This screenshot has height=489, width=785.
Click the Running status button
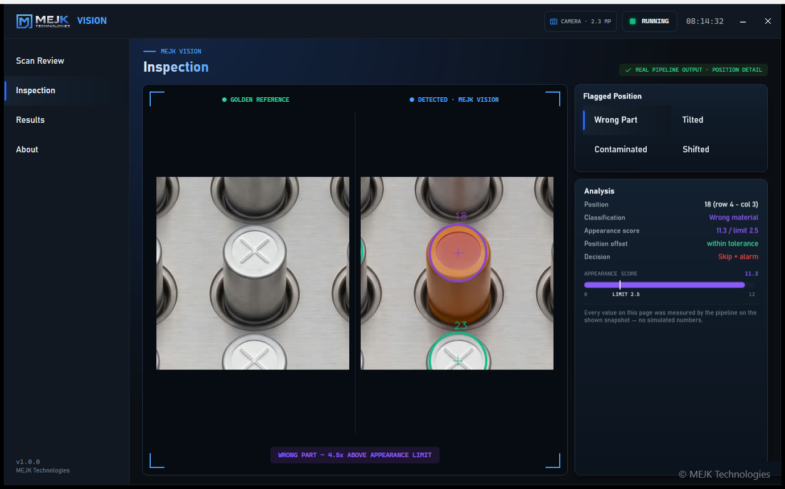[x=650, y=22]
